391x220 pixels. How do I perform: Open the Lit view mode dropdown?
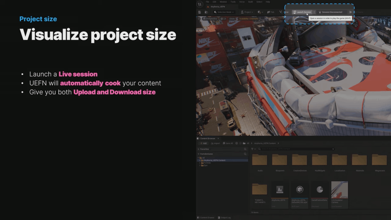pyautogui.click(x=223, y=19)
